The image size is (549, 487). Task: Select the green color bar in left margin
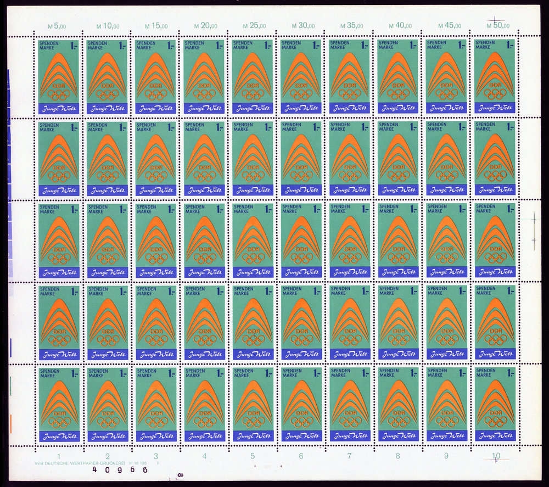[x=10, y=385]
